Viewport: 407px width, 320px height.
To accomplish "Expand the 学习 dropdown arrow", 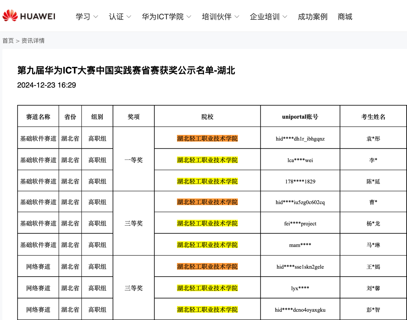I will 96,17.
